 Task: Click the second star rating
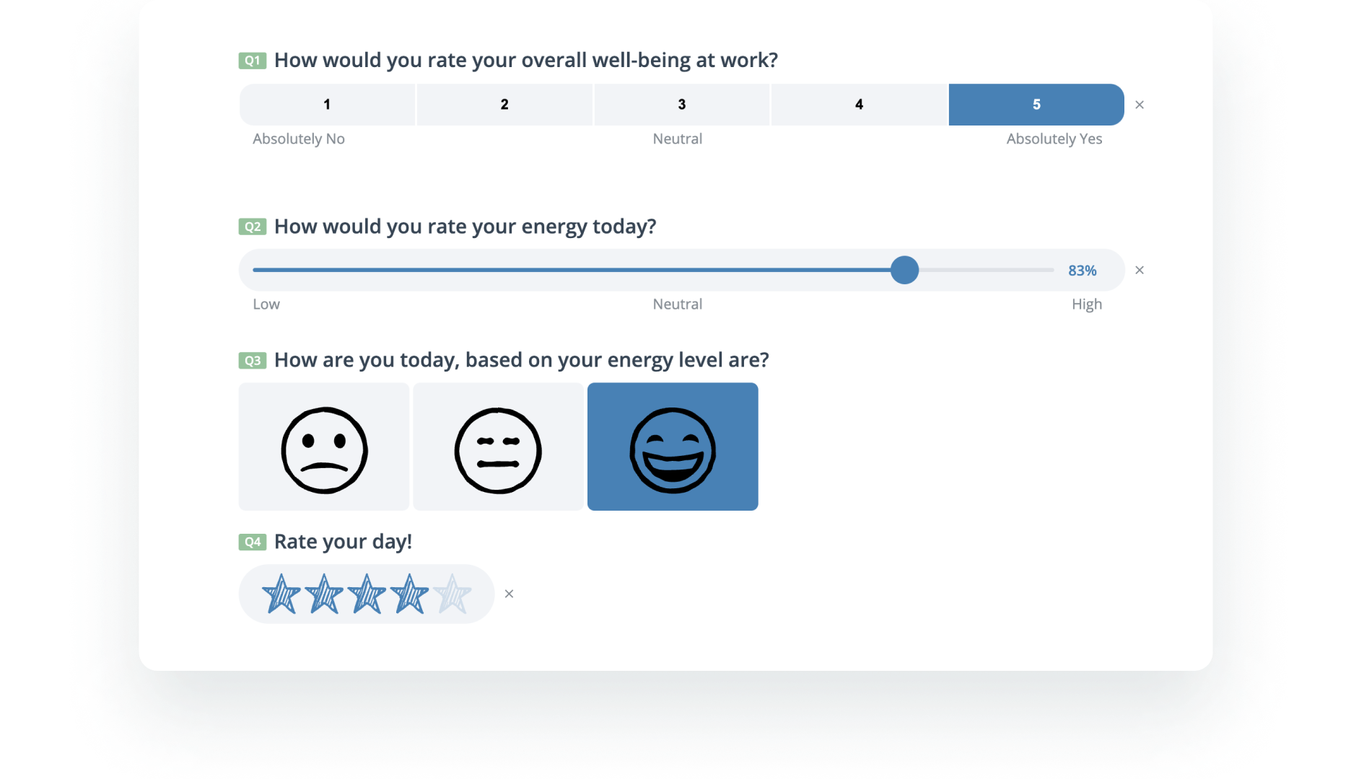coord(324,594)
